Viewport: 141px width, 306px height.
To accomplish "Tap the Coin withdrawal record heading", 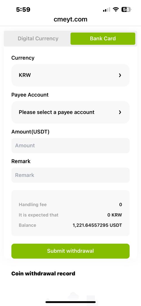I will click(43, 273).
